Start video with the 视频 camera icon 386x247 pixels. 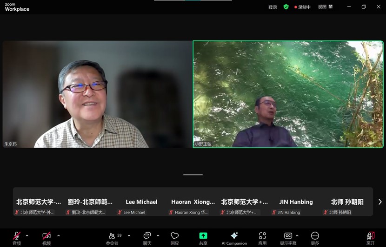[x=47, y=236]
